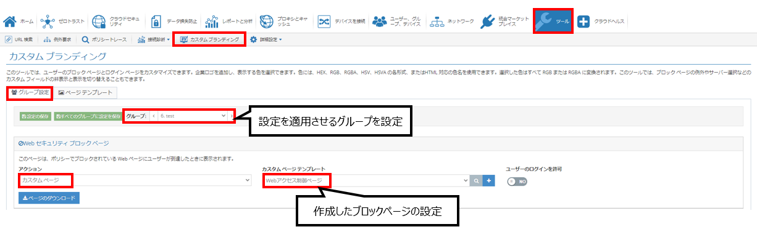Viewport: 757px width, 232px height.
Task: Click the blue plus add-template button
Action: pyautogui.click(x=488, y=180)
